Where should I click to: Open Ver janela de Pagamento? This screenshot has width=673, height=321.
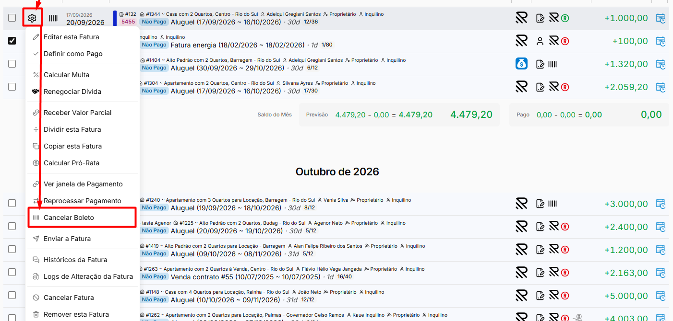click(82, 184)
